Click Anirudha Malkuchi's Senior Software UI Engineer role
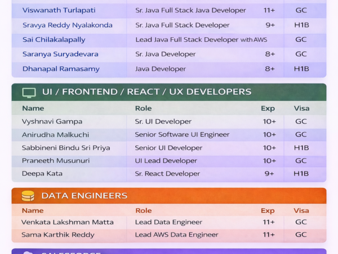This screenshot has width=338, height=254. click(x=182, y=134)
